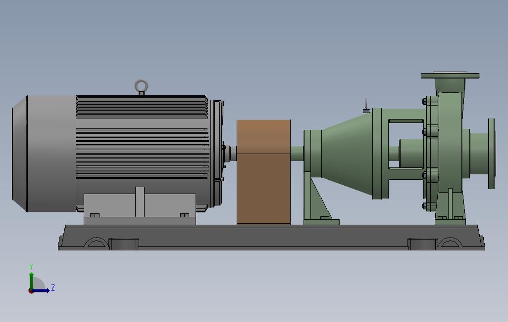The width and height of the screenshot is (508, 322).
Task: Click the "Y" axis label
Action: pyautogui.click(x=31, y=266)
